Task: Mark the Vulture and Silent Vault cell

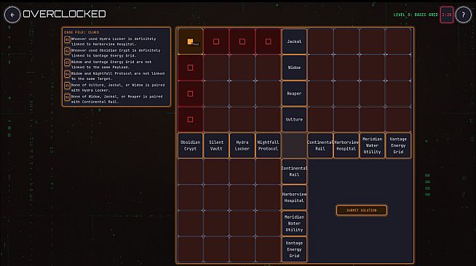Action: pos(216,119)
